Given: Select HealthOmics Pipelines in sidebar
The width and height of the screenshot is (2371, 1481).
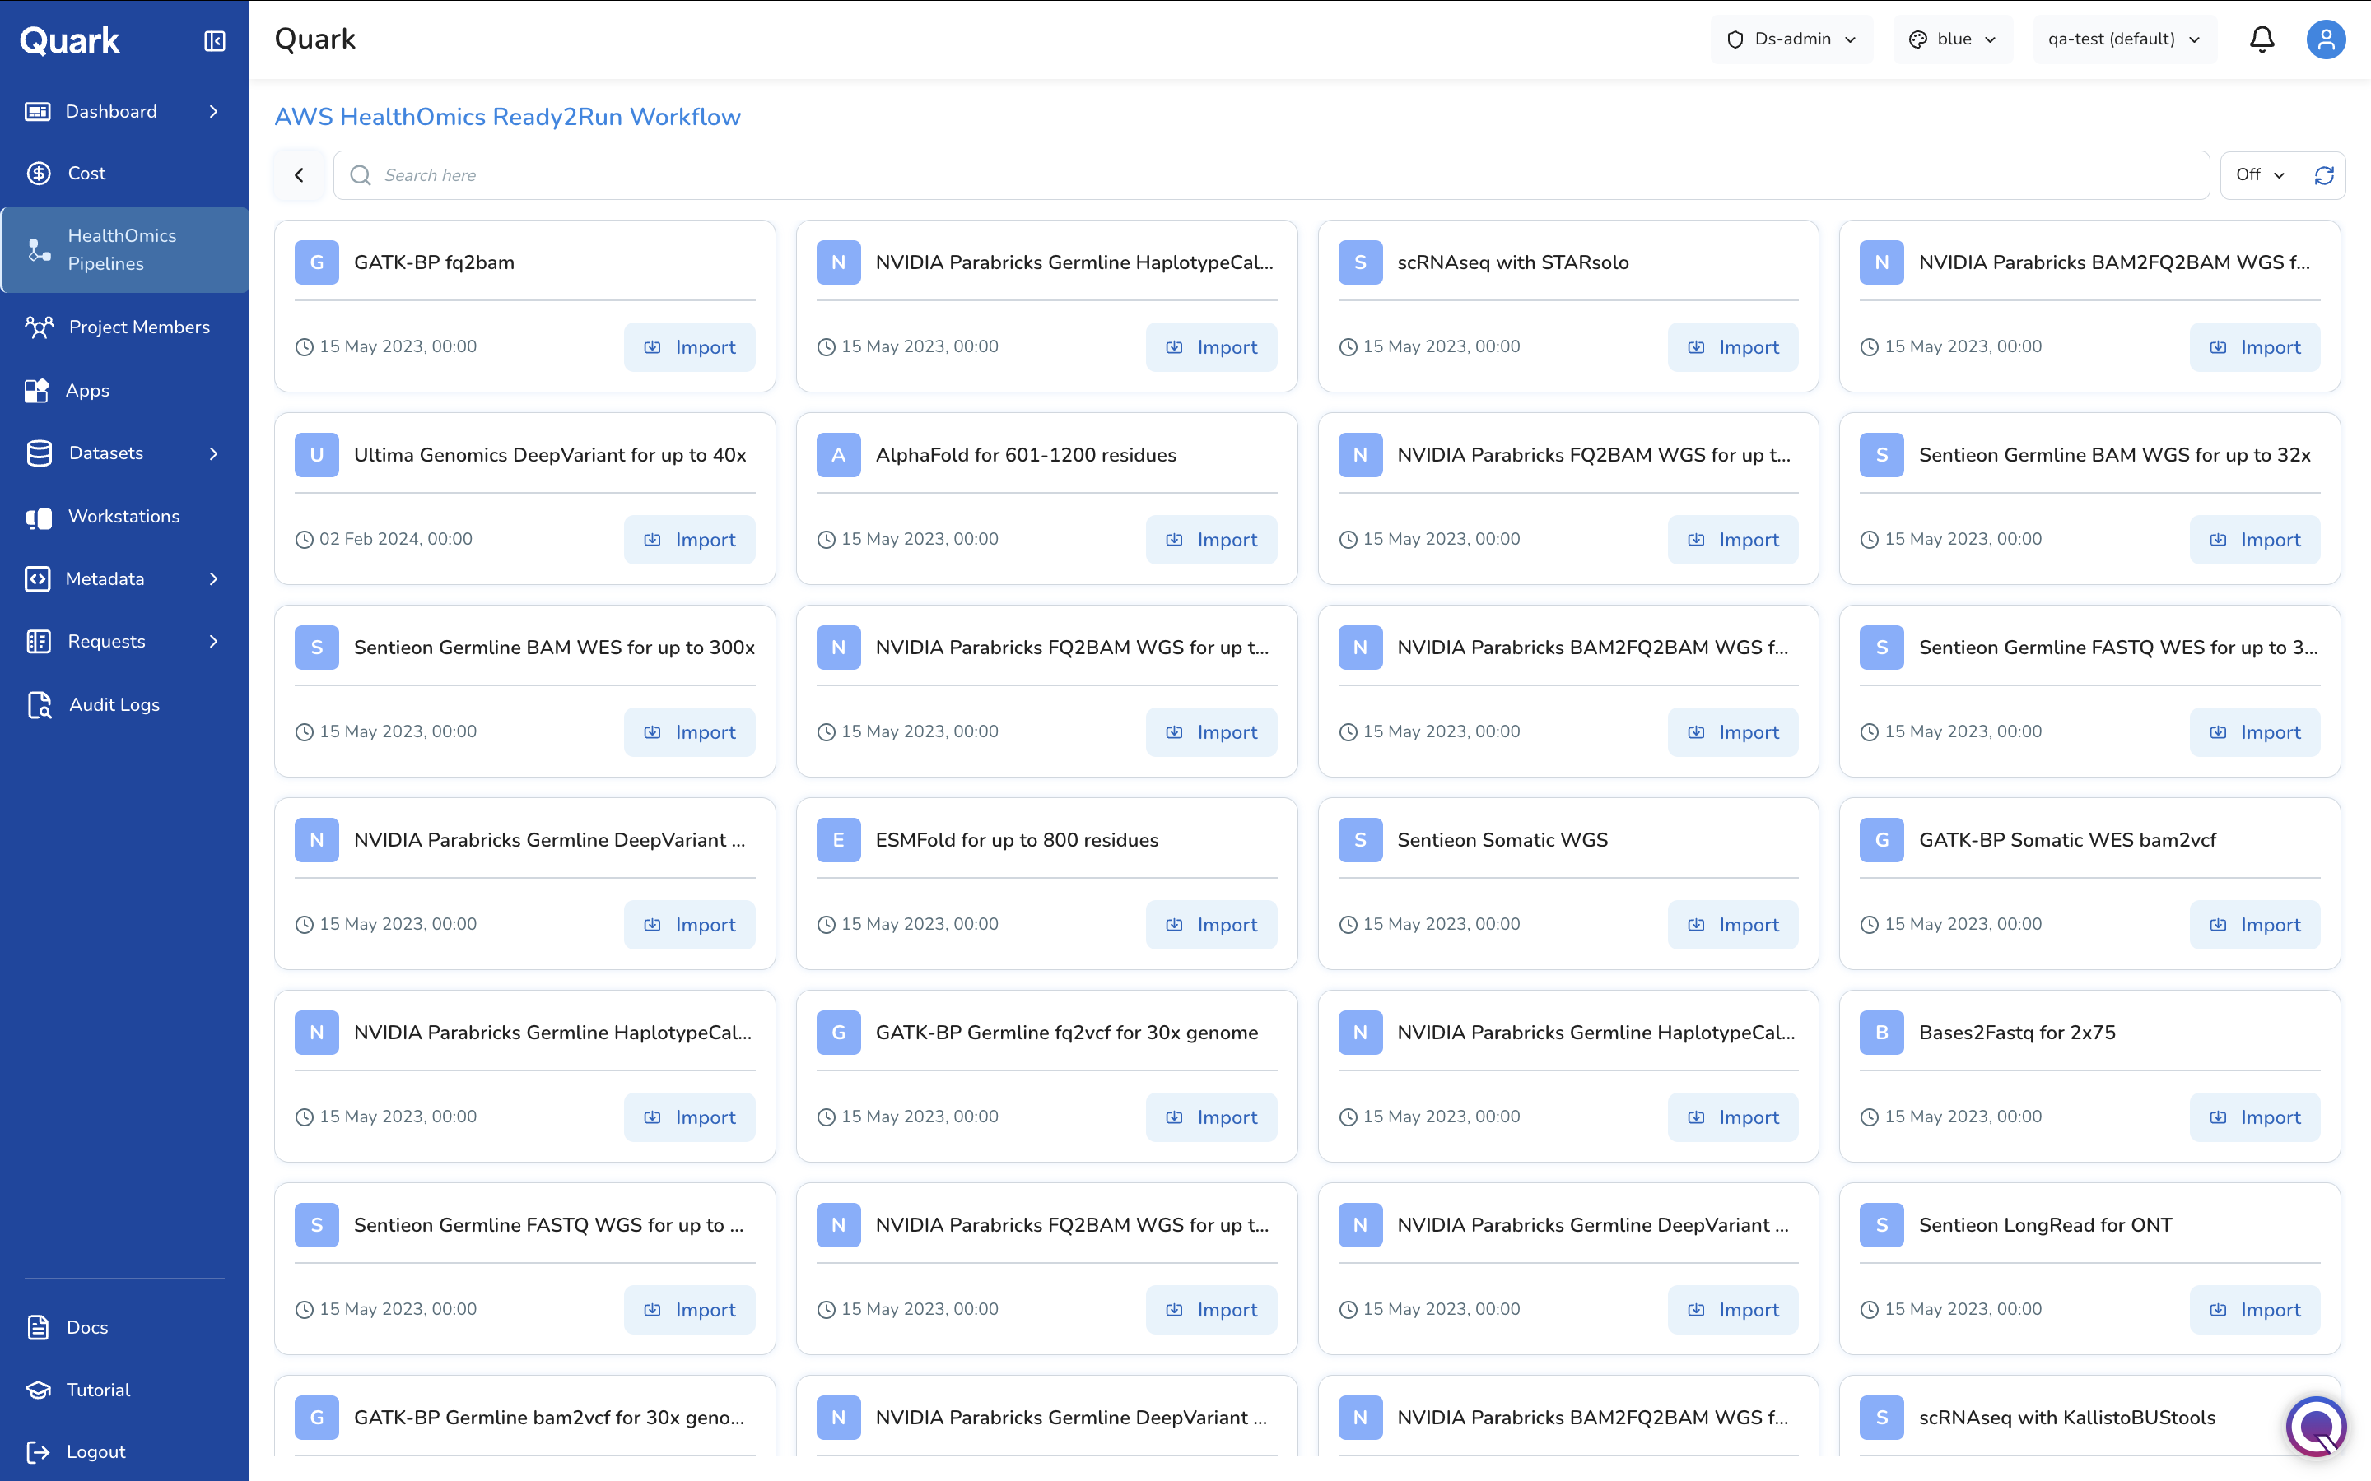Looking at the screenshot, I should (x=124, y=250).
